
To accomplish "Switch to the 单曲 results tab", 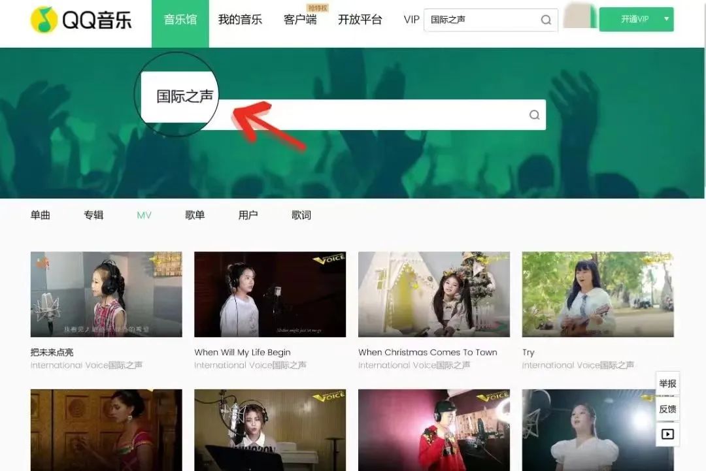I will (40, 215).
